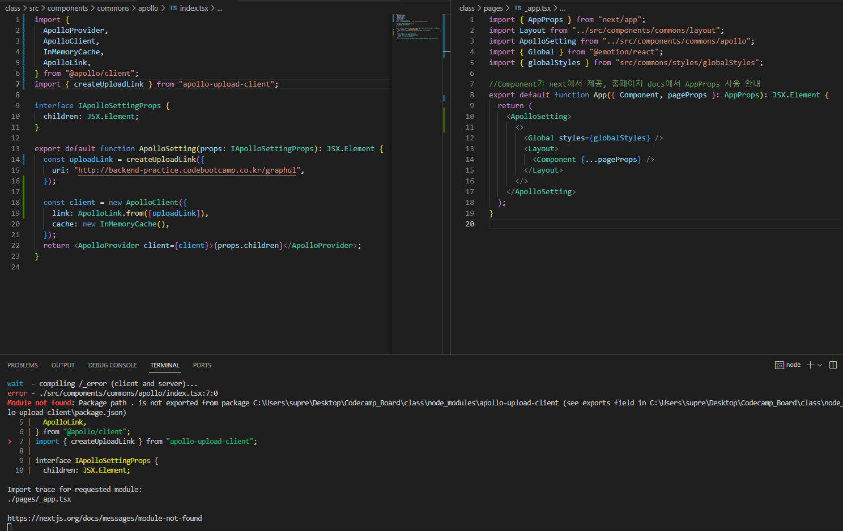Image resolution: width=843 pixels, height=531 pixels.
Task: Click 'ApolloSetting' function name on line 13
Action: 168,149
